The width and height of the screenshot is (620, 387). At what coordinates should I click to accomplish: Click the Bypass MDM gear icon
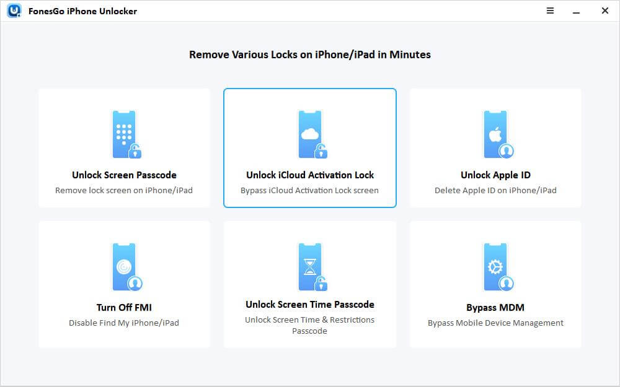(x=496, y=264)
